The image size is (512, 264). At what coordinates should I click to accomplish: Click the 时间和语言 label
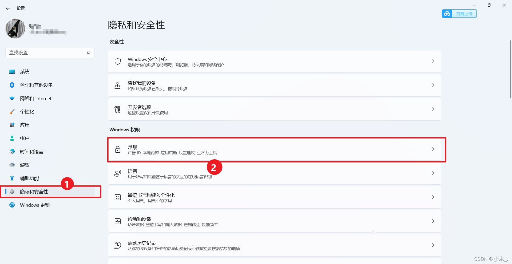tap(31, 152)
